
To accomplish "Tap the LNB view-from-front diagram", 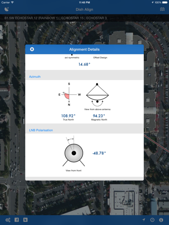I will coord(74,151).
